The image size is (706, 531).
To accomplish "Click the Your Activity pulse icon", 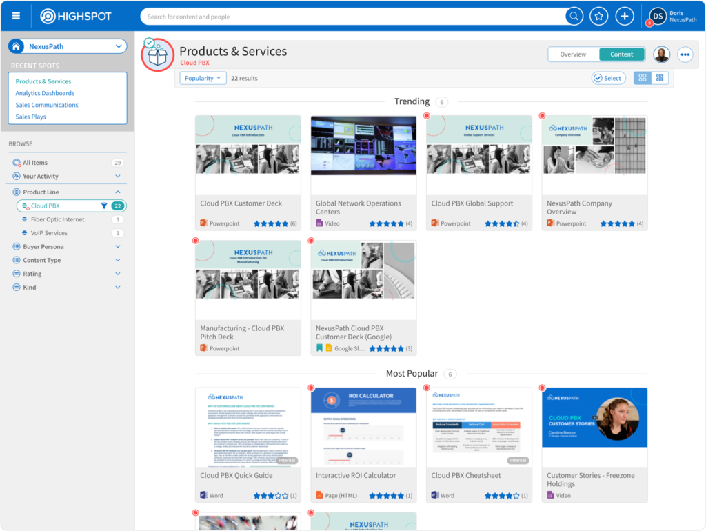I will pyautogui.click(x=17, y=176).
